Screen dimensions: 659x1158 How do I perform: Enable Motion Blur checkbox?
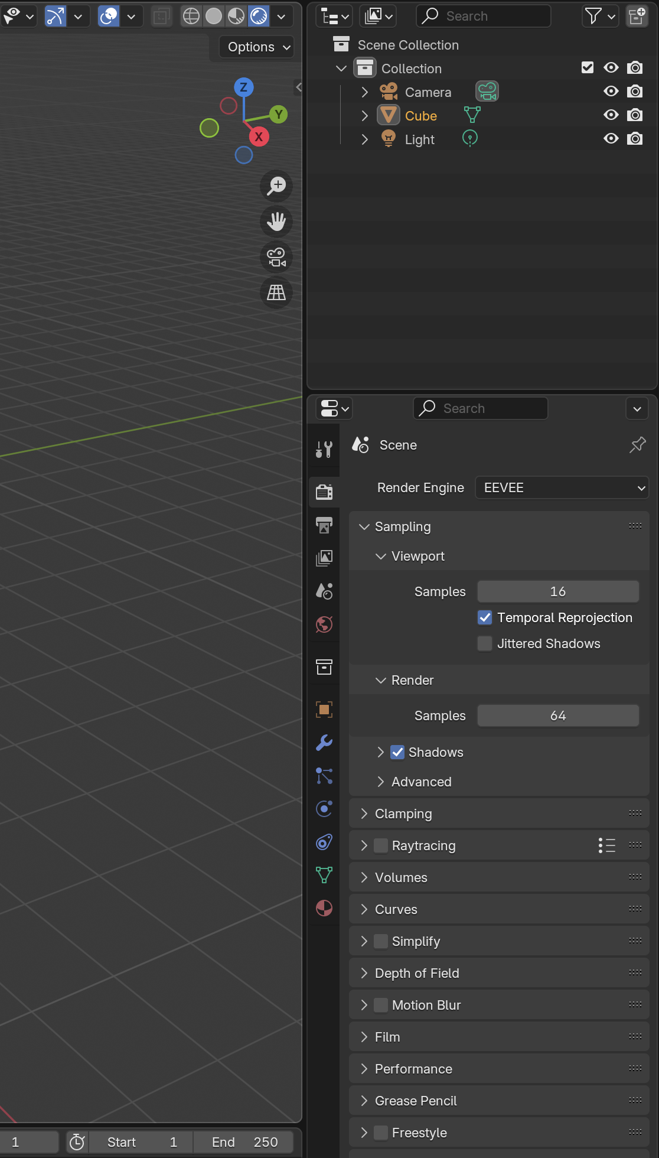(x=381, y=1005)
